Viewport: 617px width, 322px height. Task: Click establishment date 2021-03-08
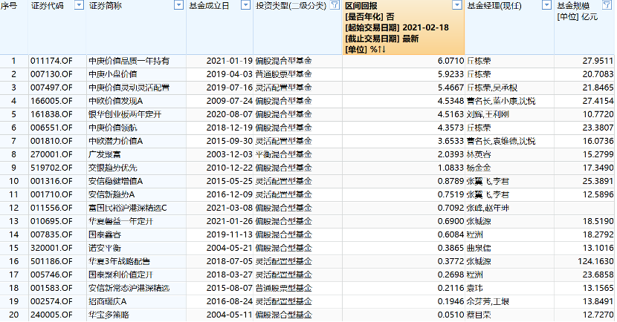(230, 208)
